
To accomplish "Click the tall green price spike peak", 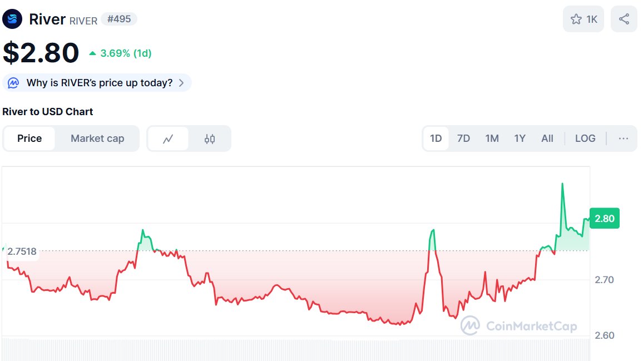I will pyautogui.click(x=562, y=184).
